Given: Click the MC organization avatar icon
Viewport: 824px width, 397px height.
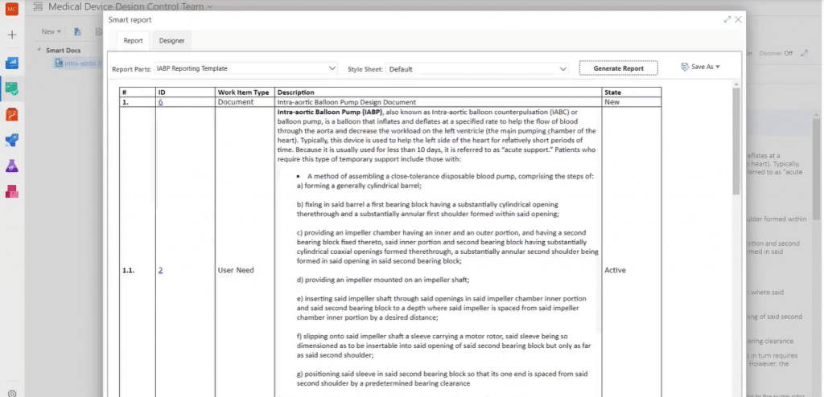Looking at the screenshot, I should tap(11, 10).
